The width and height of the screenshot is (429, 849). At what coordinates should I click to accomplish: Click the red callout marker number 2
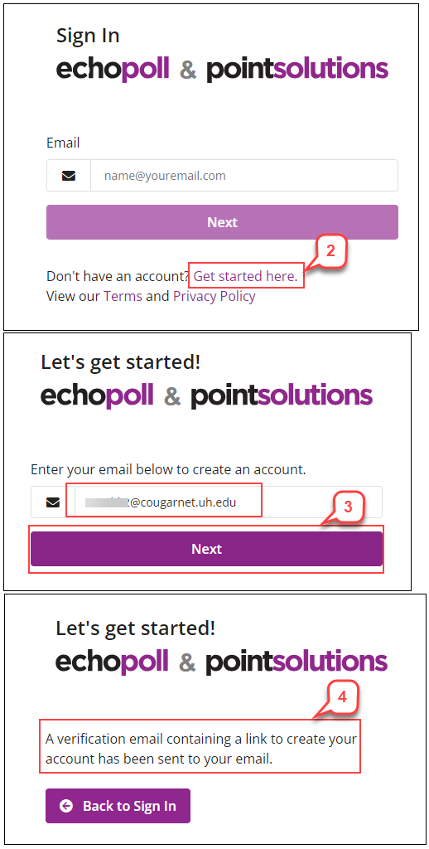click(331, 250)
